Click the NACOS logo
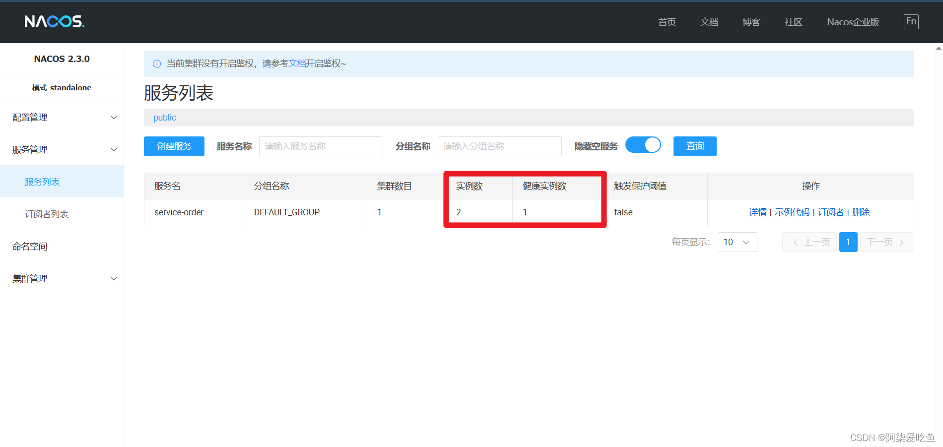 (x=54, y=21)
